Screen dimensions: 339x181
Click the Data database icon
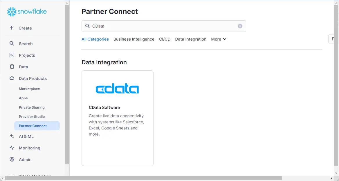(x=12, y=67)
